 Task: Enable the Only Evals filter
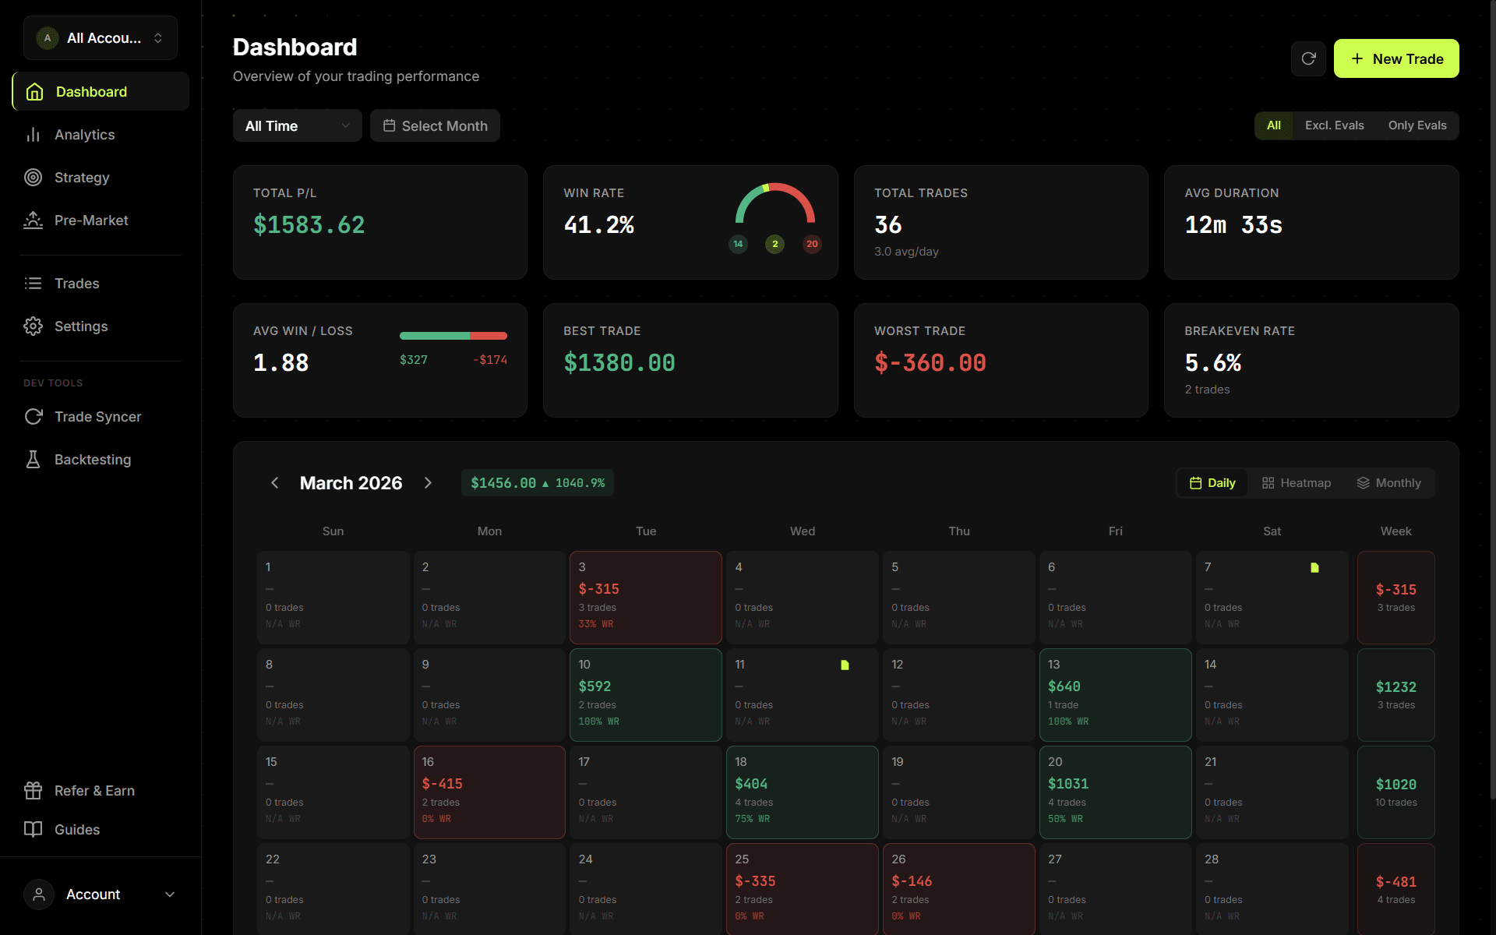click(x=1417, y=125)
